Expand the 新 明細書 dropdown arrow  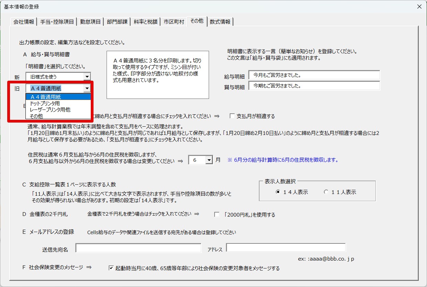tap(87, 77)
